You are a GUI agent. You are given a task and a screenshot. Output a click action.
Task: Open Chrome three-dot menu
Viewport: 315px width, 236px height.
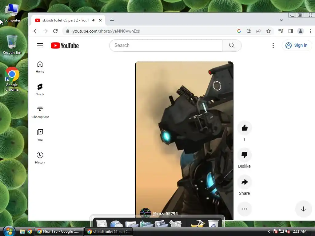pos(310,31)
